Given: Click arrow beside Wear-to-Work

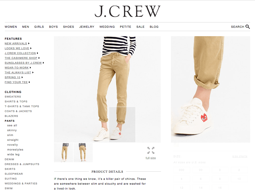Looking at the screenshot, I should click(30, 67).
